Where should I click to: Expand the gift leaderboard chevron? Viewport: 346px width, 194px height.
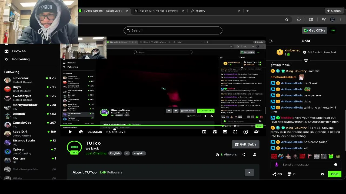click(306, 61)
